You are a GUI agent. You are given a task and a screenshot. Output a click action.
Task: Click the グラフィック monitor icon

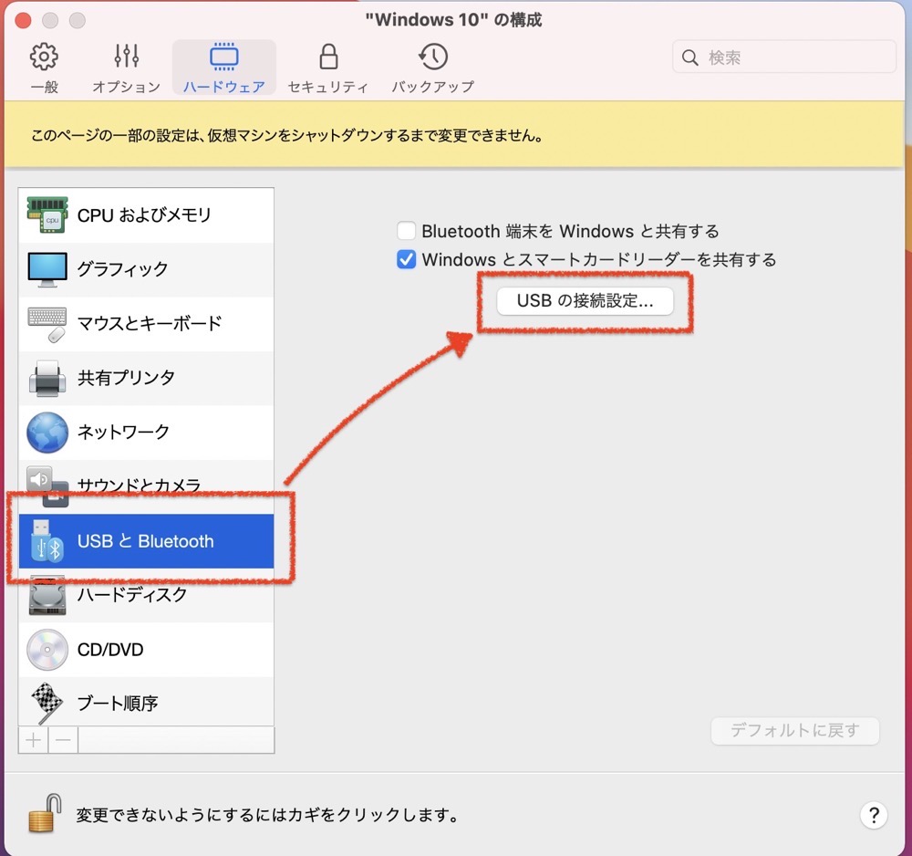coord(47,269)
